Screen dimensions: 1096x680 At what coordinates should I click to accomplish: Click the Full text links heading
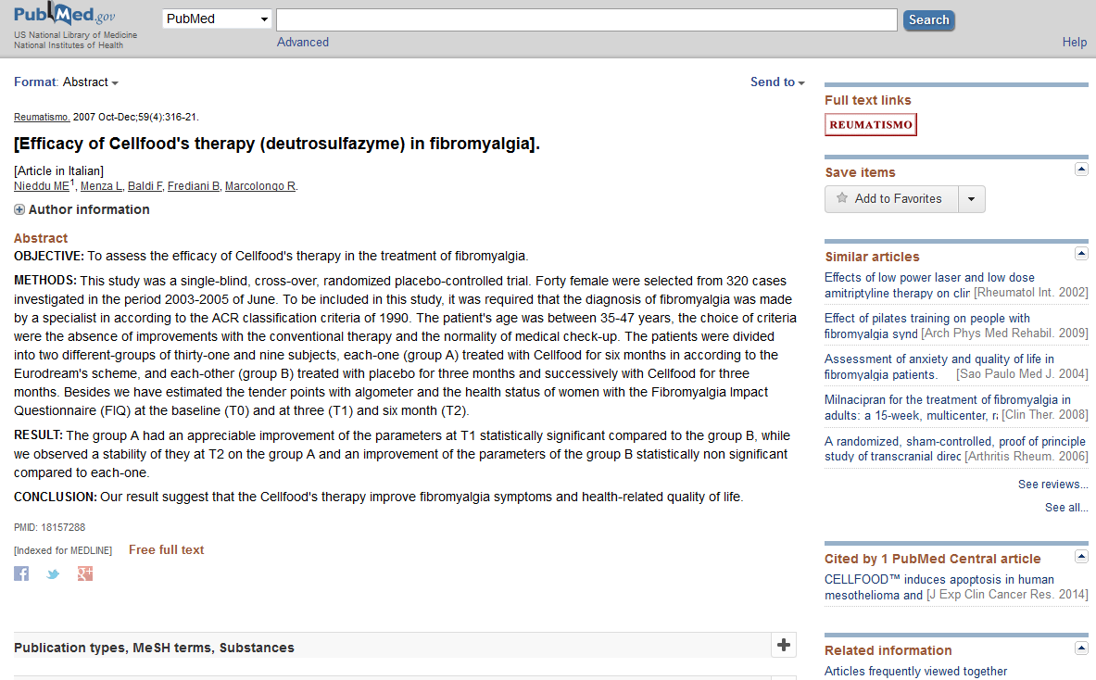(867, 100)
